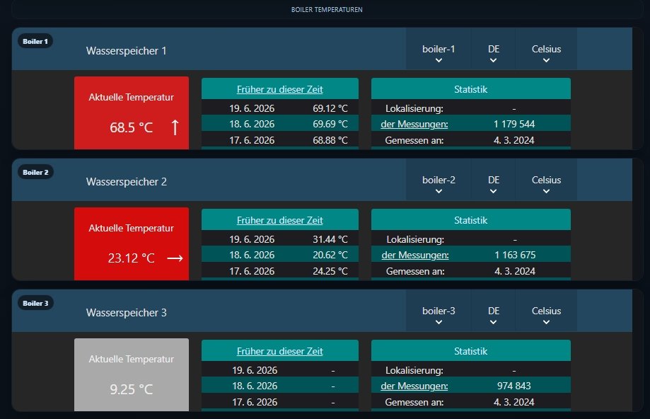Click the Boiler 3 badge

pyautogui.click(x=35, y=303)
